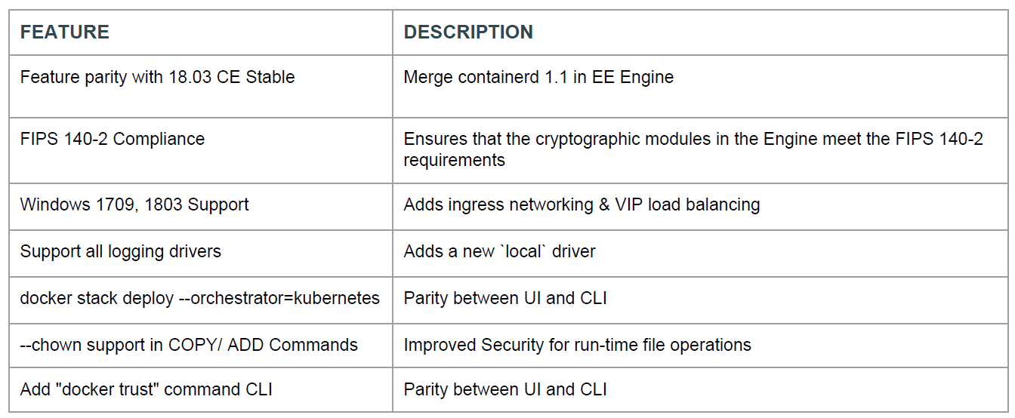This screenshot has height=418, width=1015.
Task: Click 'Parity between UI and CLI' beside docker stack
Action: click(x=505, y=298)
